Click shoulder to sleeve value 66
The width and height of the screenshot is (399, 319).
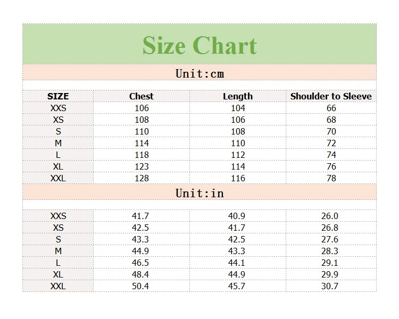331,108
